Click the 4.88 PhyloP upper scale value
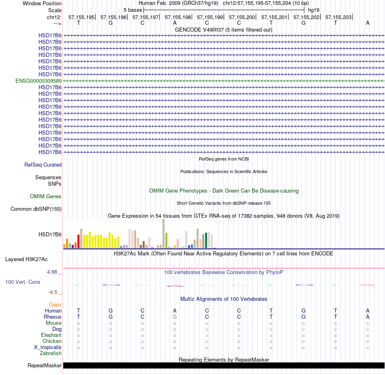 pos(52,272)
